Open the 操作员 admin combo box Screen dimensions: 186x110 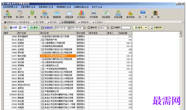(x=104, y=28)
